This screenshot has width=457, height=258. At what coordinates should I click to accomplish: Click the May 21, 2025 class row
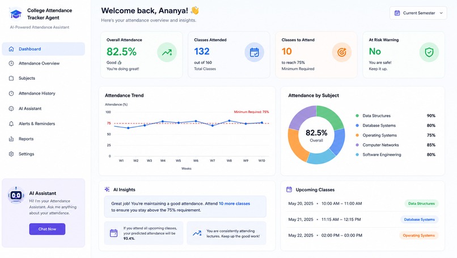click(x=363, y=220)
